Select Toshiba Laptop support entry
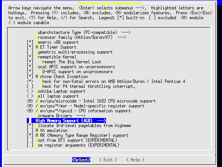222x167 pixels. pyautogui.click(x=56, y=91)
